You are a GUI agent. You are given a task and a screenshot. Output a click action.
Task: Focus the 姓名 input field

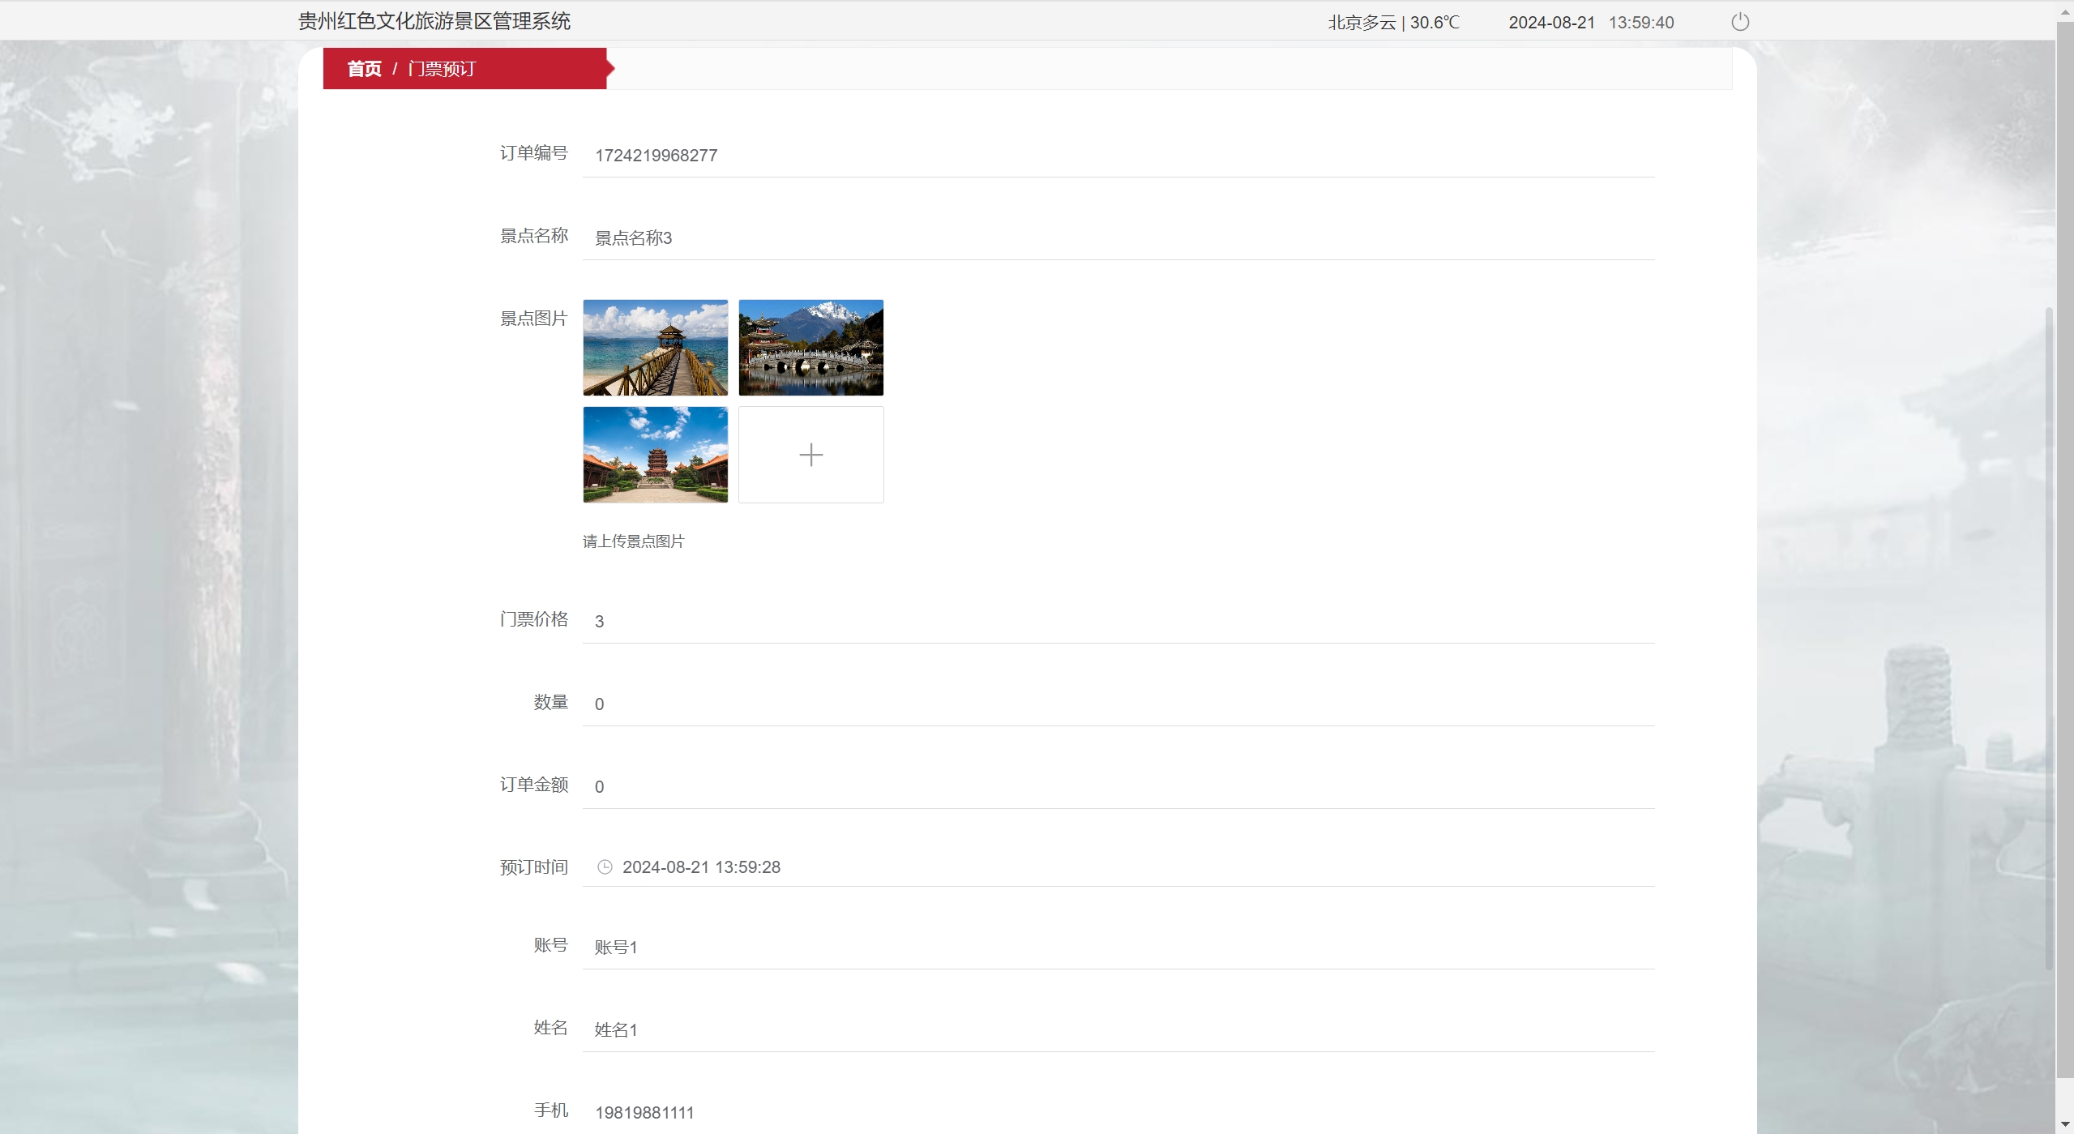pyautogui.click(x=1117, y=1030)
